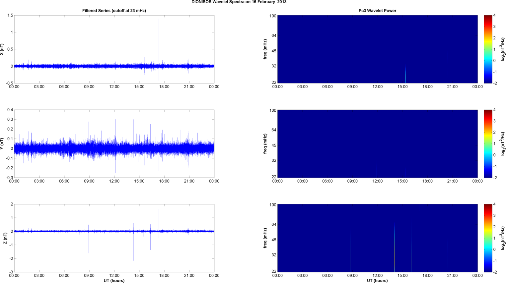Click the "log2(nT²/Hz)" label on the bottom colorbar
The width and height of the screenshot is (506, 283).
(x=503, y=238)
